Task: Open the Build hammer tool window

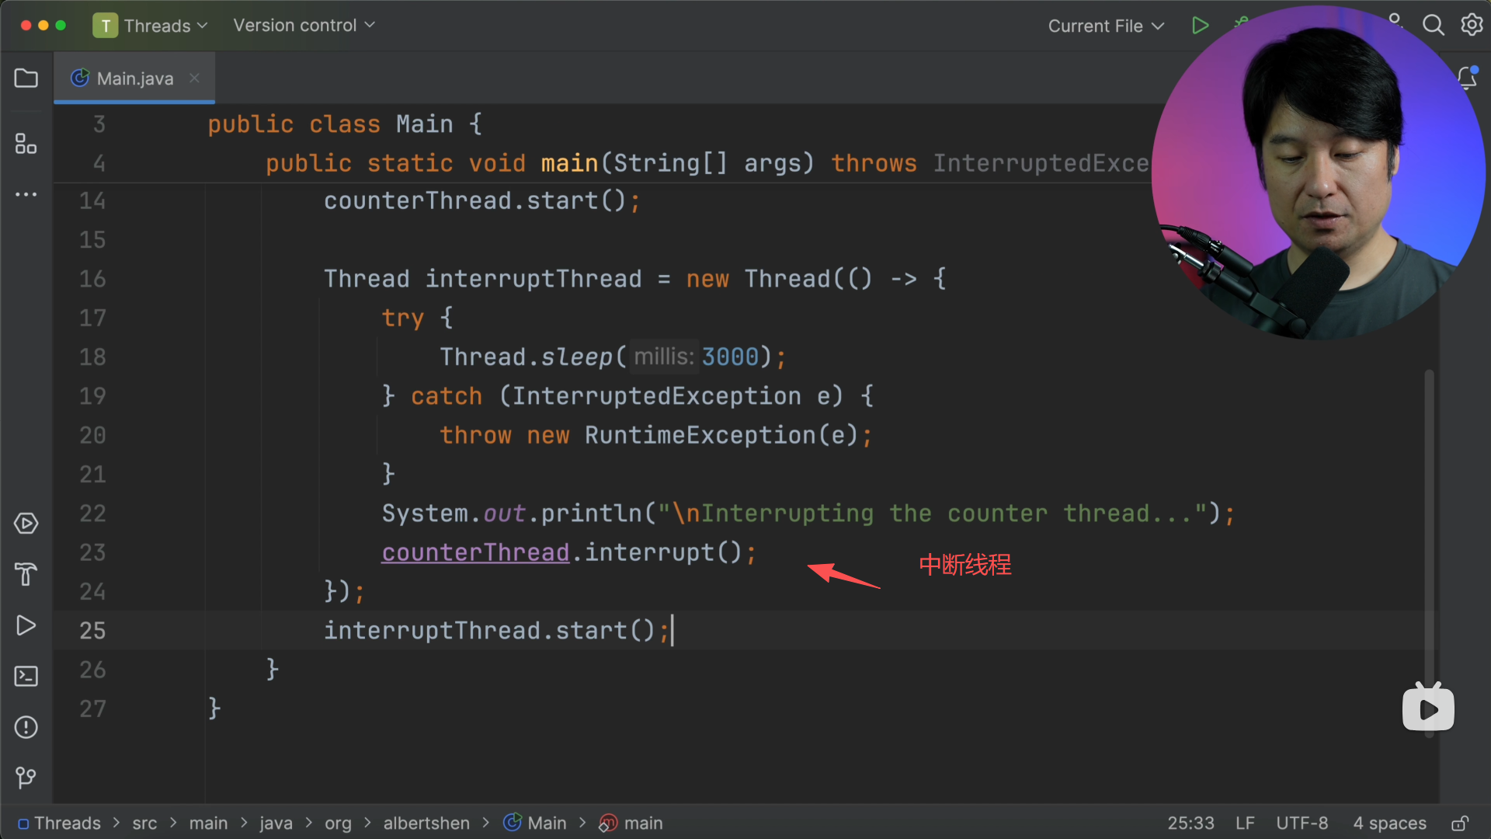Action: pos(26,574)
